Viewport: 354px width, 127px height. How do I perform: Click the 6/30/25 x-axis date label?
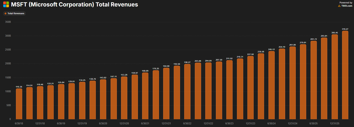click(314, 124)
